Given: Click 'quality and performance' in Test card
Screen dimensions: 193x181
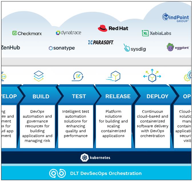Looking at the screenshot, I should (x=76, y=133).
